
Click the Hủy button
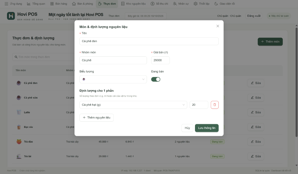tap(187, 128)
